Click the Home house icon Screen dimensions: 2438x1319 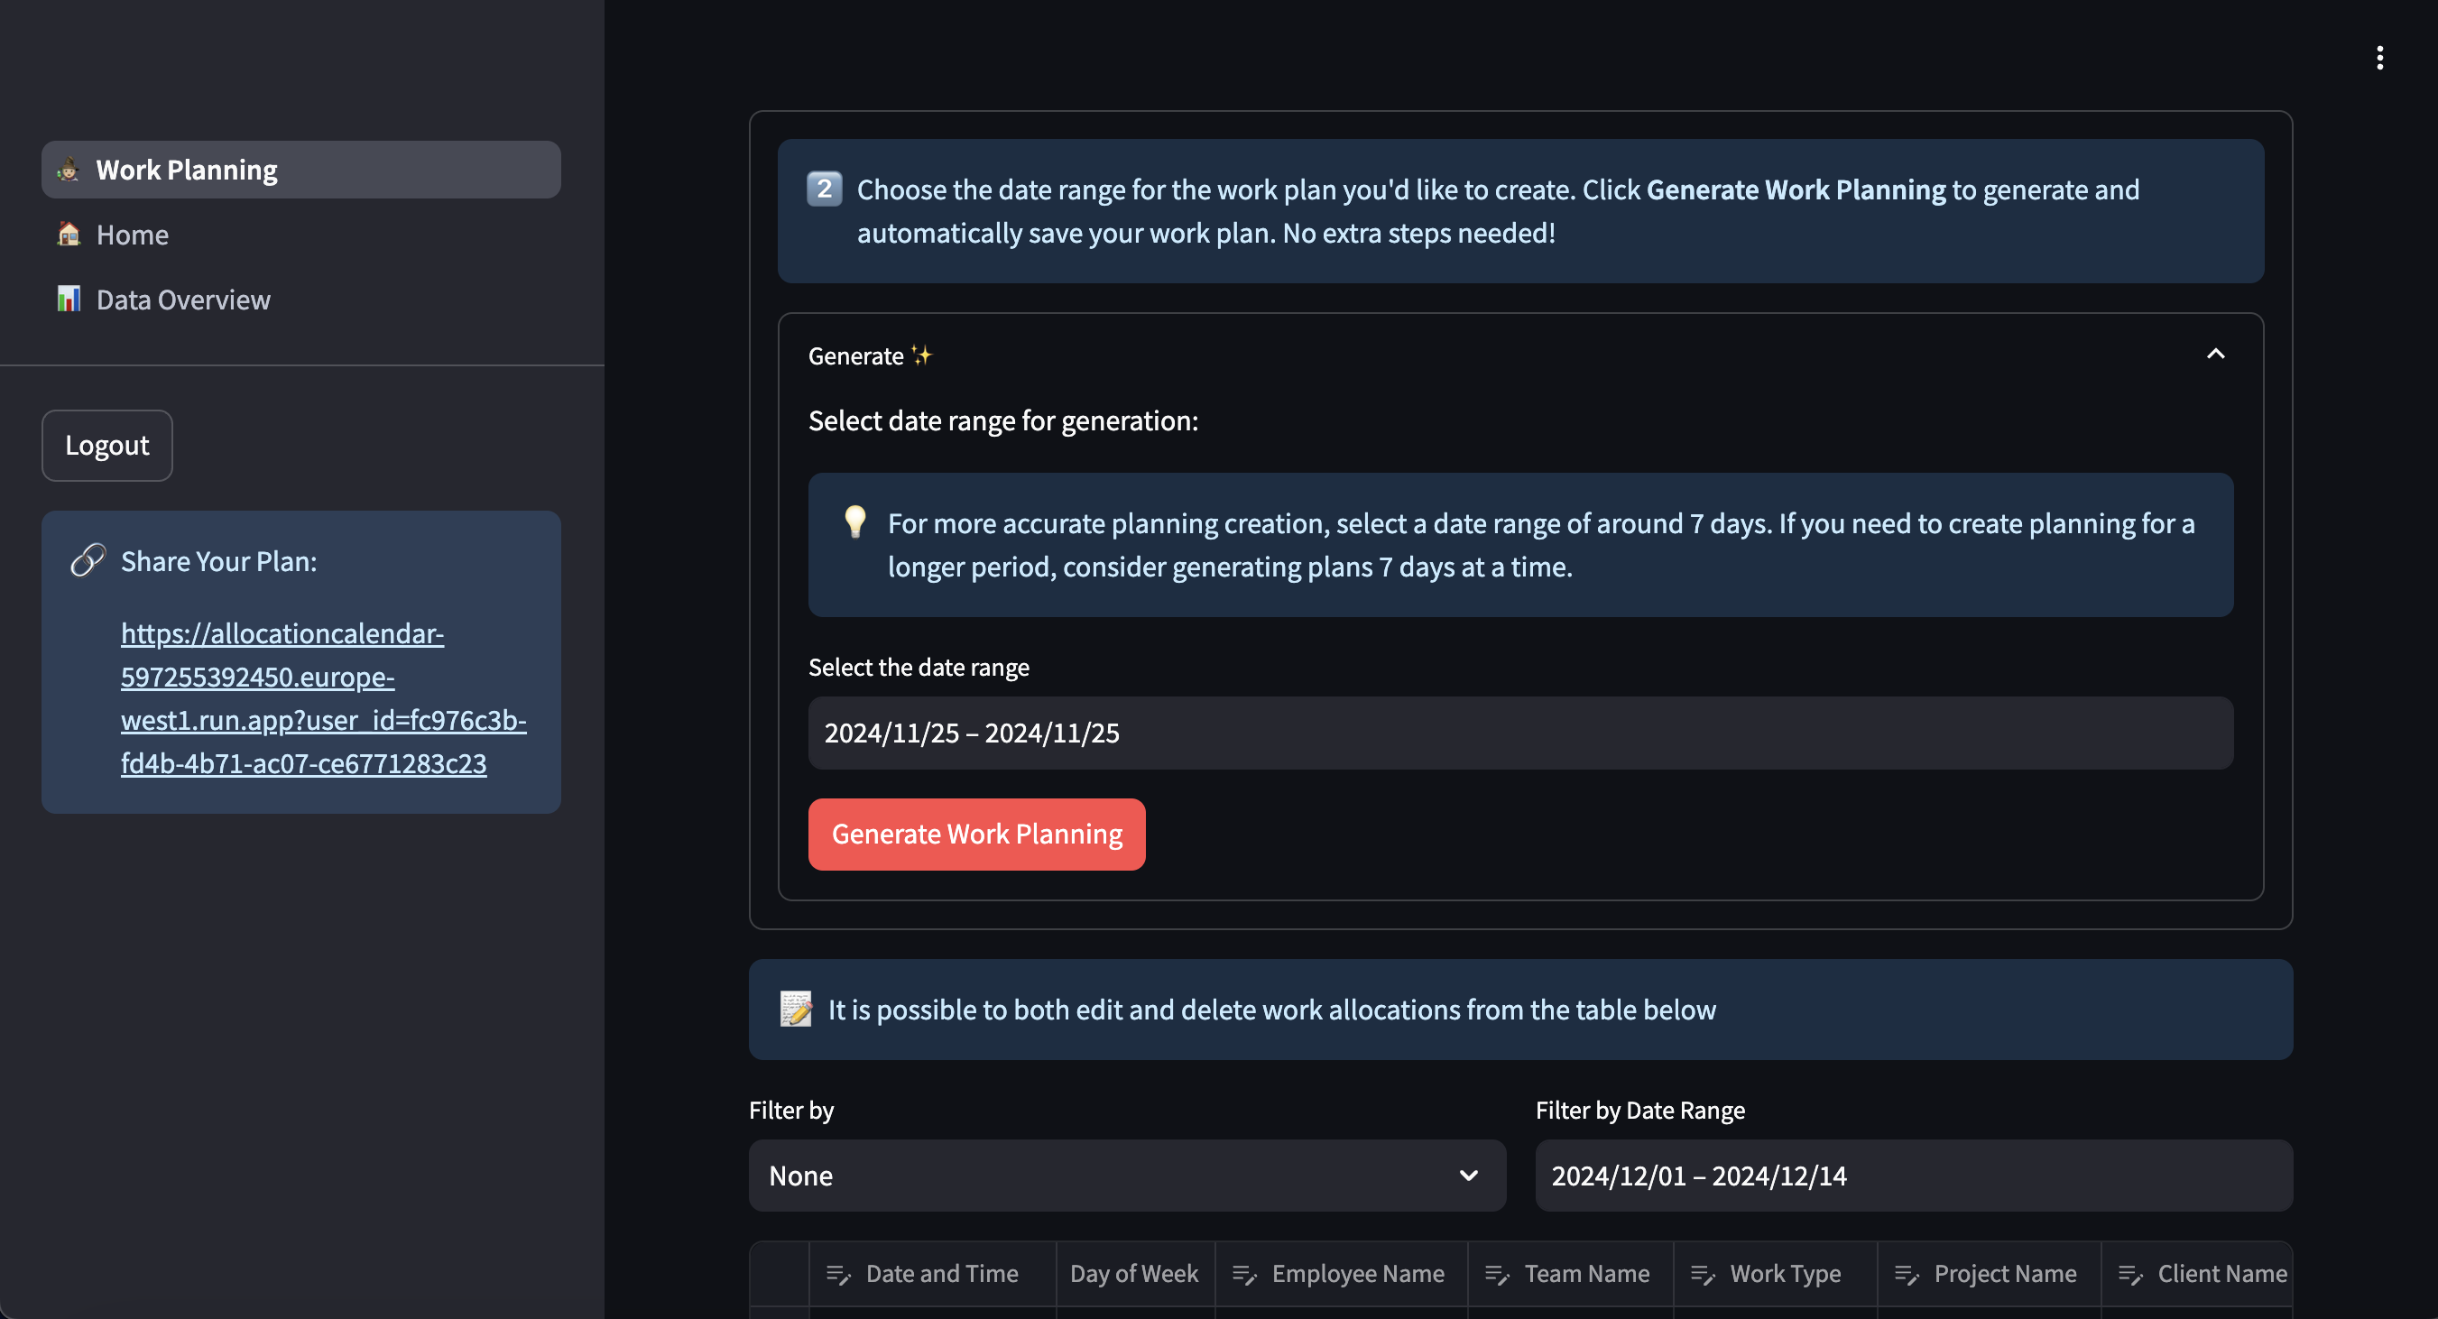[69, 234]
